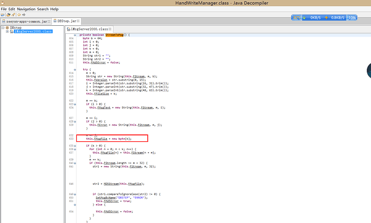Click the highlighted StreamToMsg method name
371x223 pixels.
pos(115,35)
